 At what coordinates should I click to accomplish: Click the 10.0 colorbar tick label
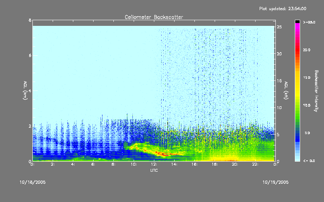pyautogui.click(x=307, y=105)
